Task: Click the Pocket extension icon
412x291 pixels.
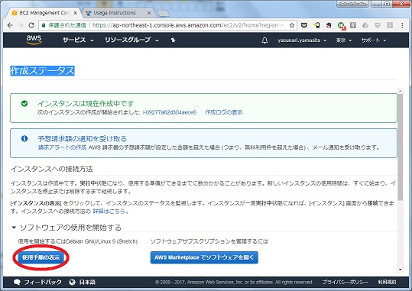Action: [x=304, y=25]
